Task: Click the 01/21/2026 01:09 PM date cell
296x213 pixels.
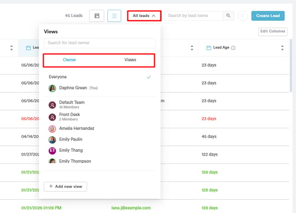Action: click(41, 208)
